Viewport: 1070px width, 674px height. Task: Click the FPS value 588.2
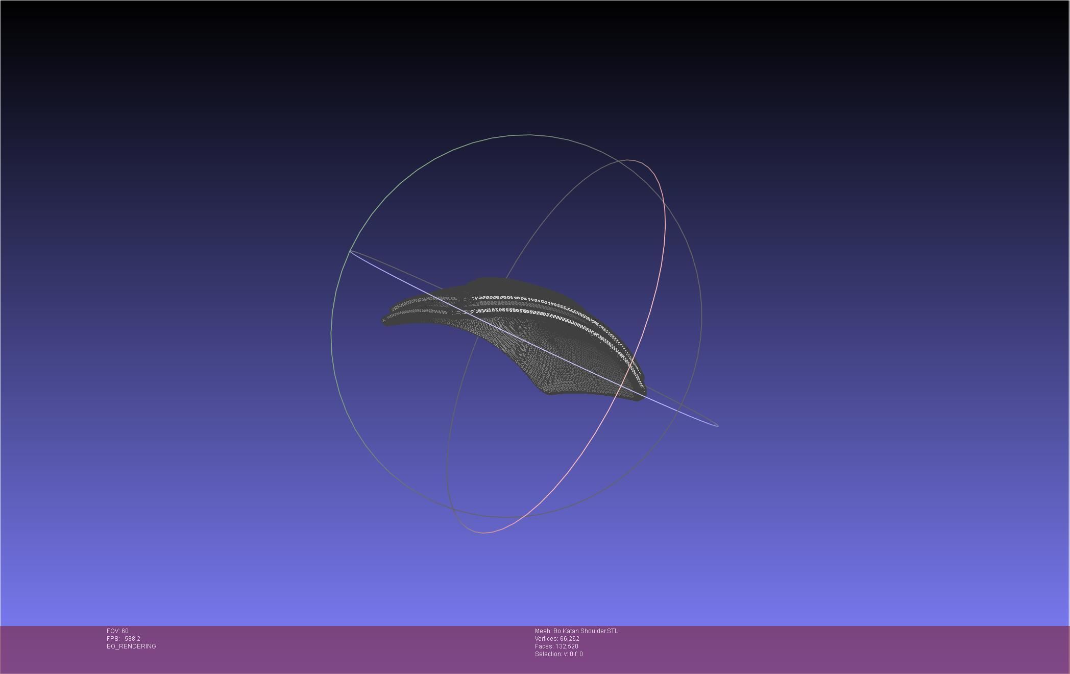click(132, 639)
